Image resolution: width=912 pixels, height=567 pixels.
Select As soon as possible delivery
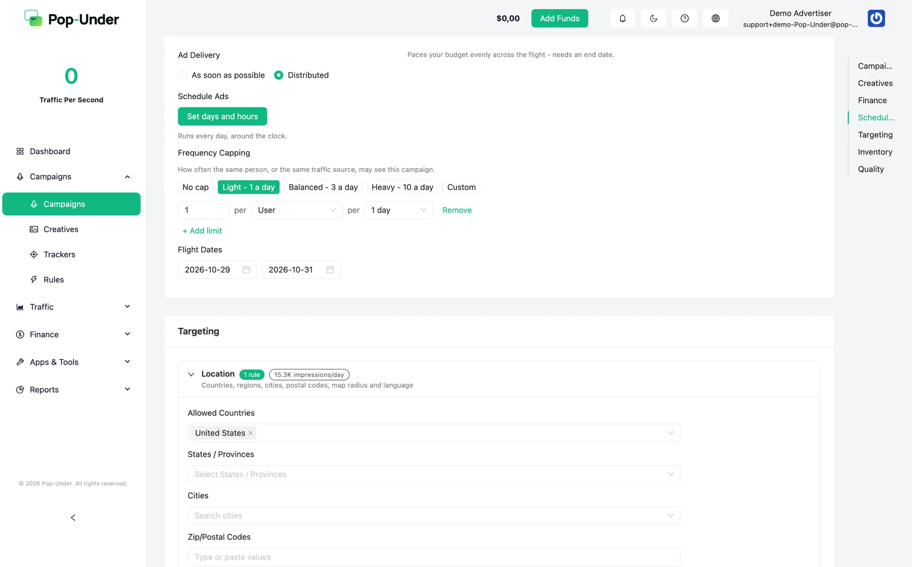221,75
